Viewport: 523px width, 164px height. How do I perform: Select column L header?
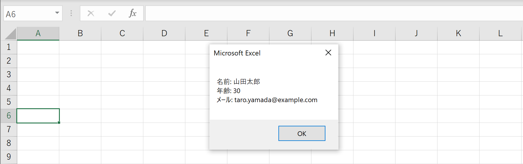point(501,34)
